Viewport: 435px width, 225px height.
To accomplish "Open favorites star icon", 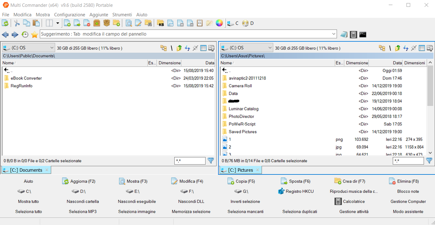I will pyautogui.click(x=34, y=34).
